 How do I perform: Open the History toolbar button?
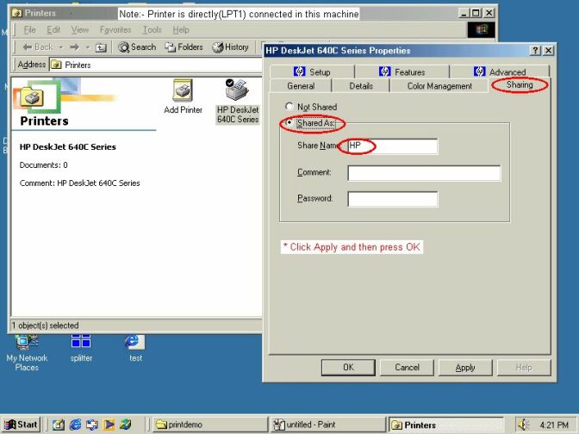click(230, 47)
